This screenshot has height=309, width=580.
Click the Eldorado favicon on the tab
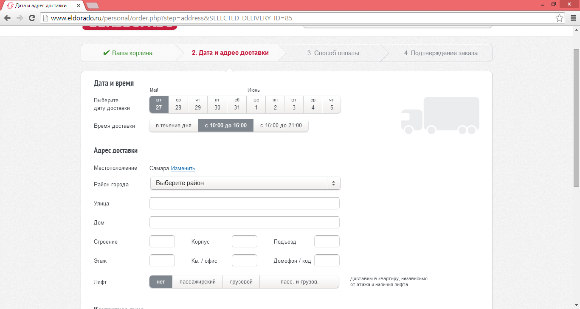(10, 6)
